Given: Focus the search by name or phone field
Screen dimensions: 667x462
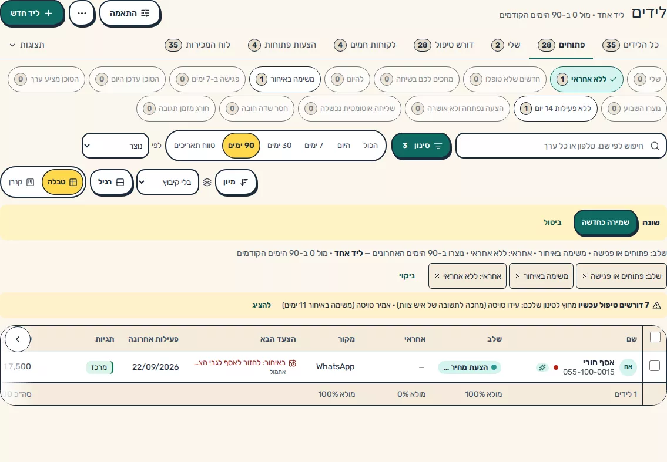Looking at the screenshot, I should tap(561, 146).
